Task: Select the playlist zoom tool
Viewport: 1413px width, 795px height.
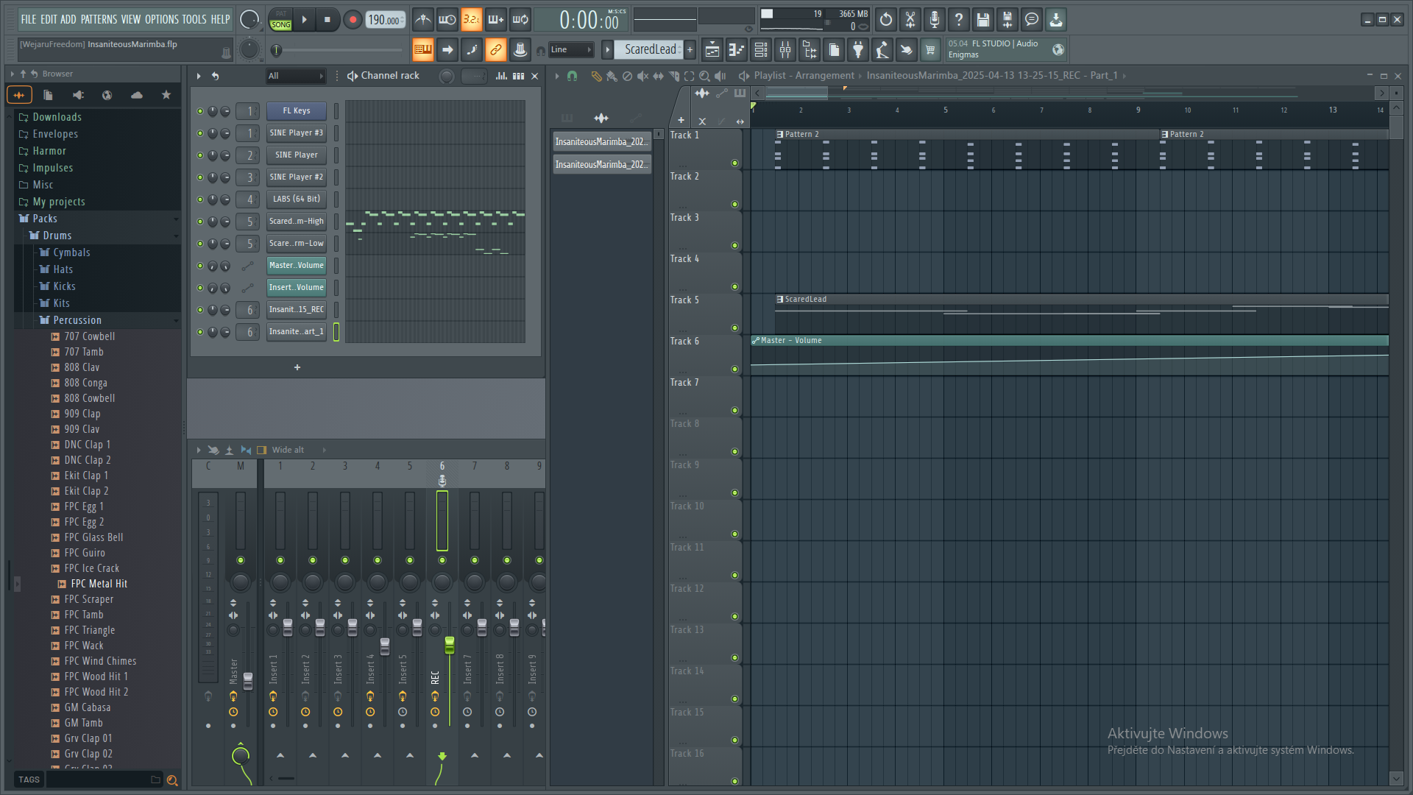Action: point(704,76)
